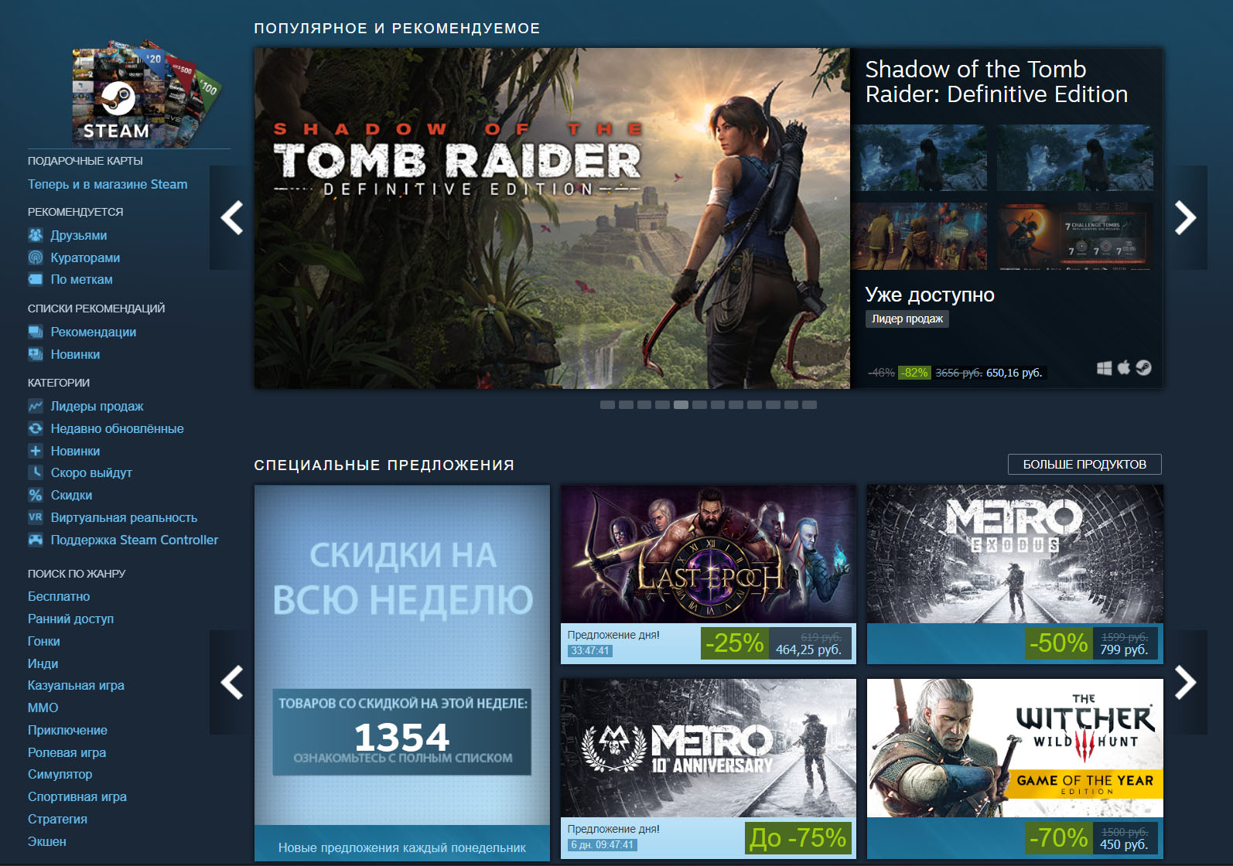Click the По меткам tag icon
Viewport: 1233px width, 866px height.
(x=36, y=279)
